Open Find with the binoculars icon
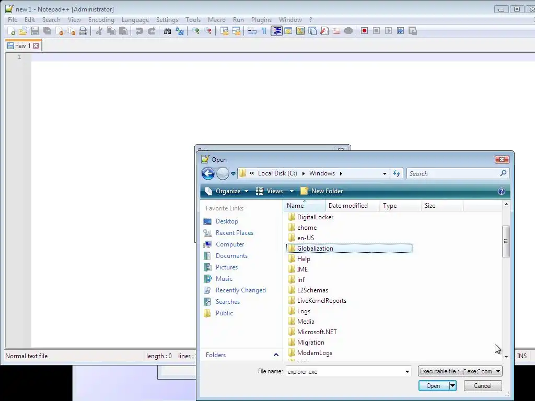 coord(167,31)
